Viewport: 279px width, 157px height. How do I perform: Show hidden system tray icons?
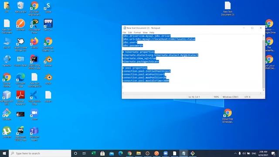point(235,153)
